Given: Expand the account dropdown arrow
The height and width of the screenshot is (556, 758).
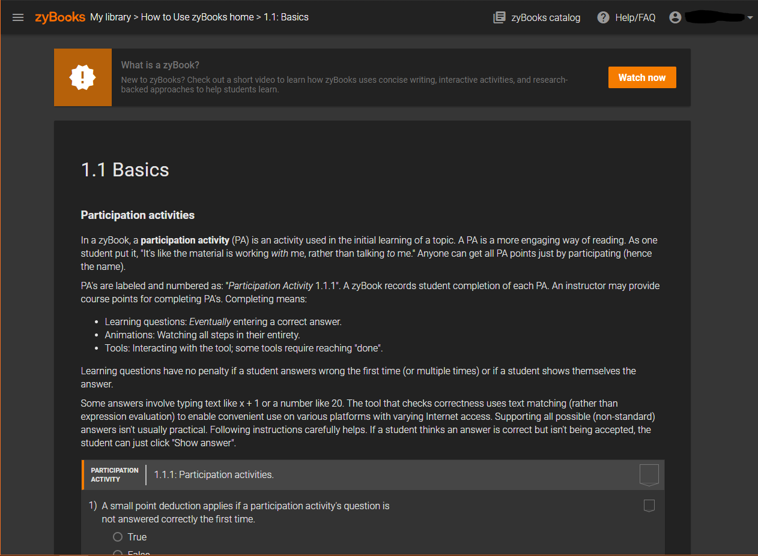Looking at the screenshot, I should (750, 18).
